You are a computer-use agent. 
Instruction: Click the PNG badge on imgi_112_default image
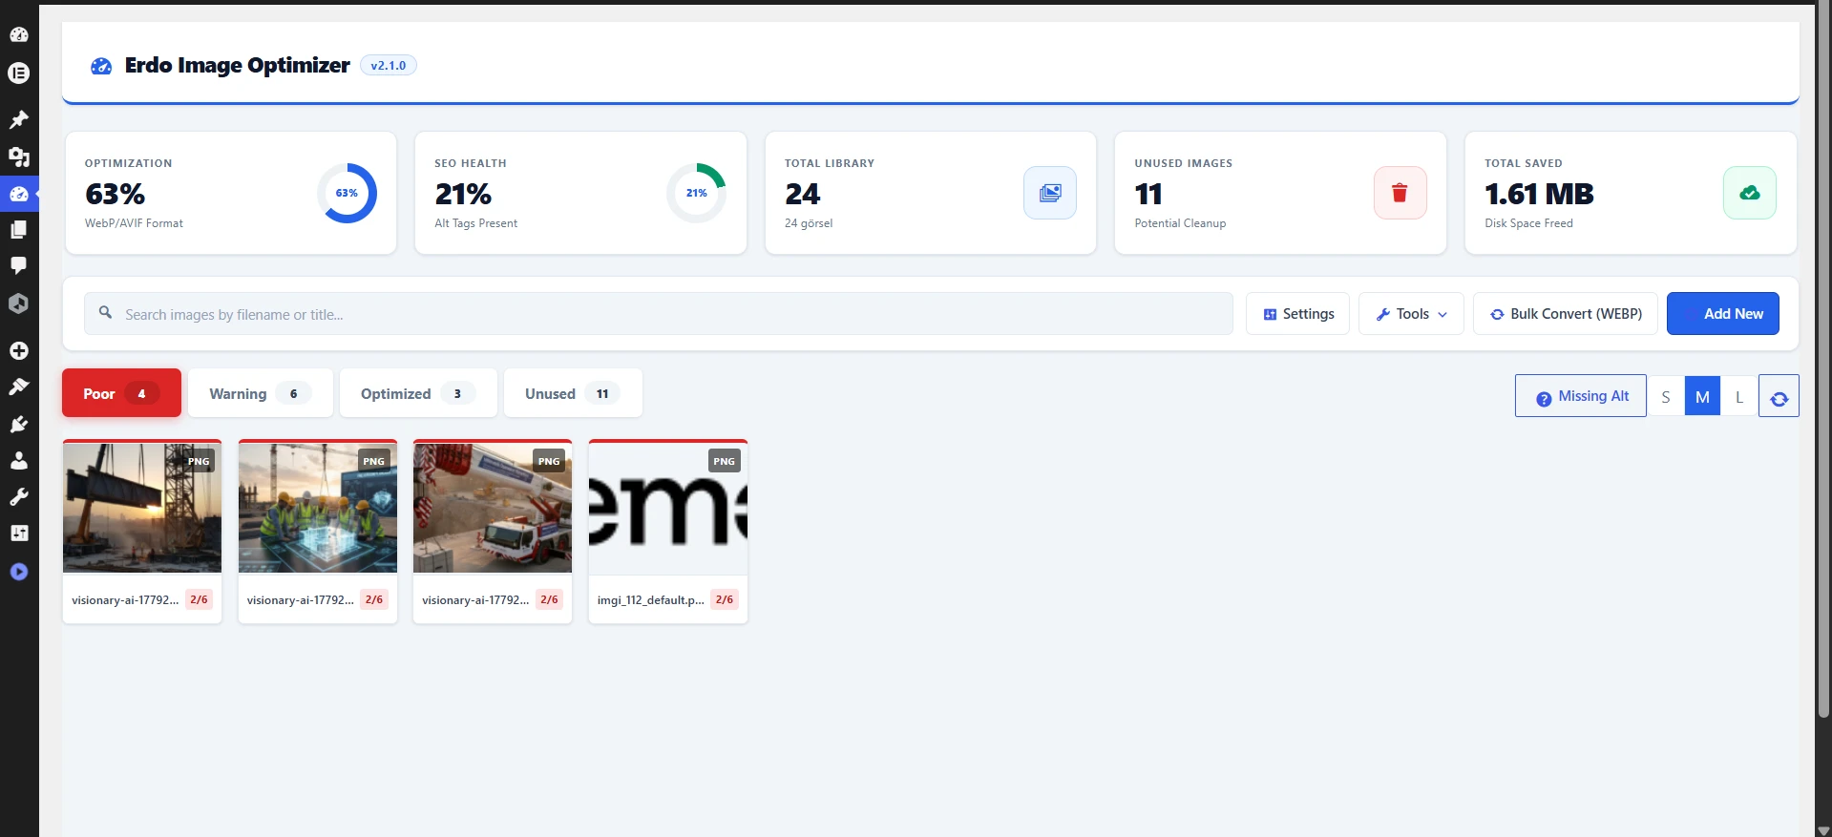point(724,461)
